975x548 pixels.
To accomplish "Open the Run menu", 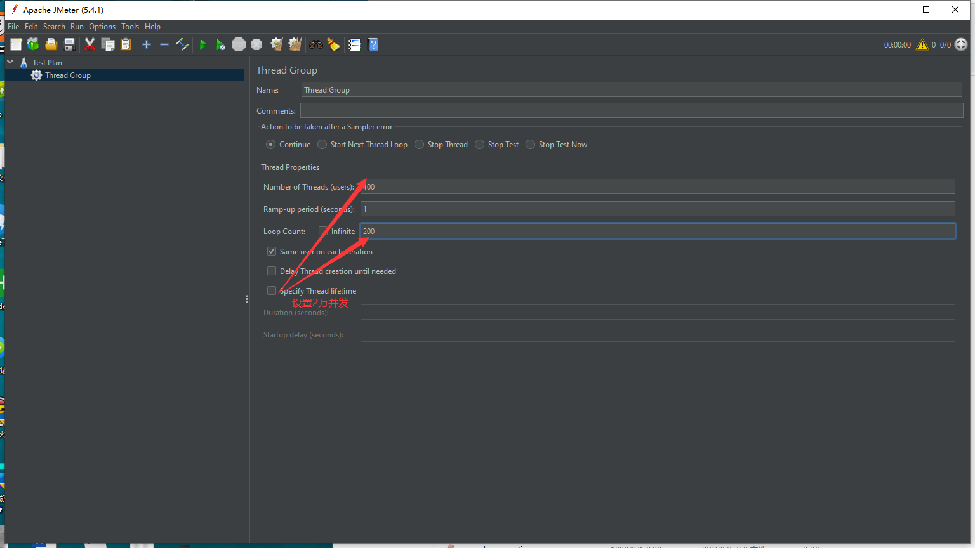I will 77,27.
